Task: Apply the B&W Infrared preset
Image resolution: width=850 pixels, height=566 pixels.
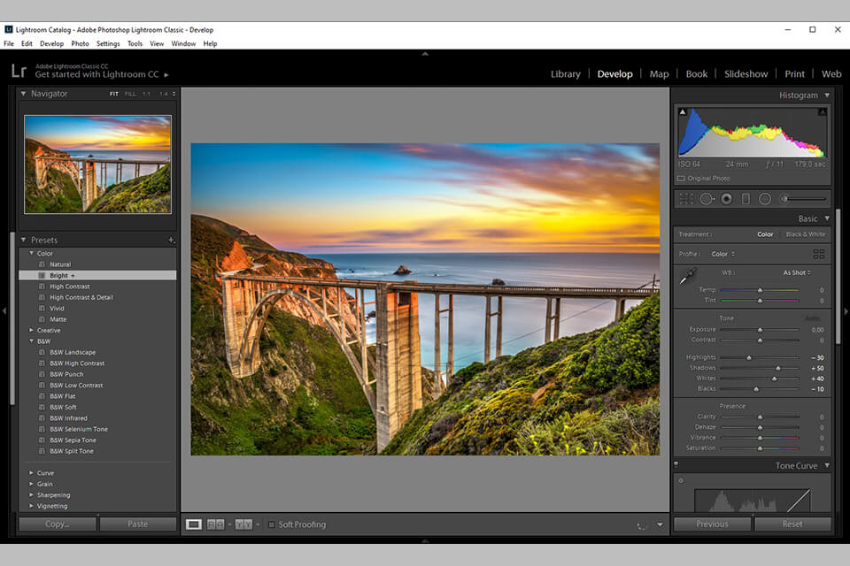Action: pyautogui.click(x=66, y=417)
